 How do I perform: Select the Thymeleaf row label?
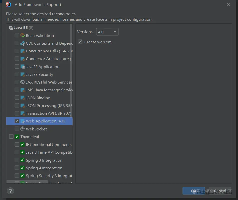tap(30, 137)
